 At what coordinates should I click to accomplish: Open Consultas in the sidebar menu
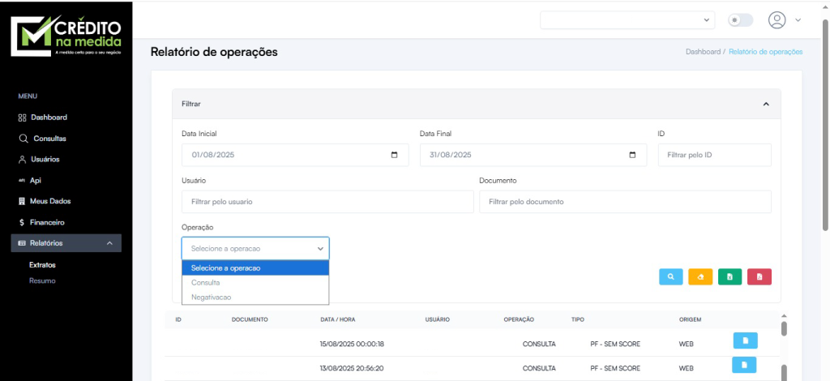click(49, 138)
